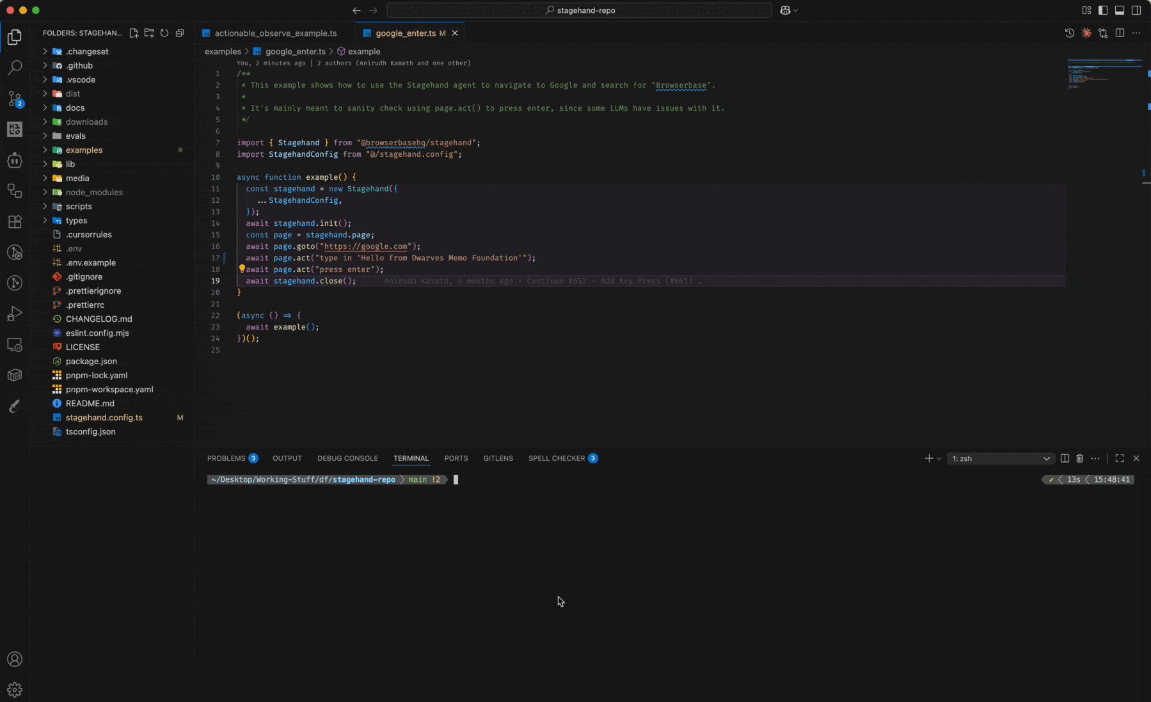Viewport: 1151px width, 702px height.
Task: Click the google_enter.ts breadcrumb segment
Action: tap(290, 51)
